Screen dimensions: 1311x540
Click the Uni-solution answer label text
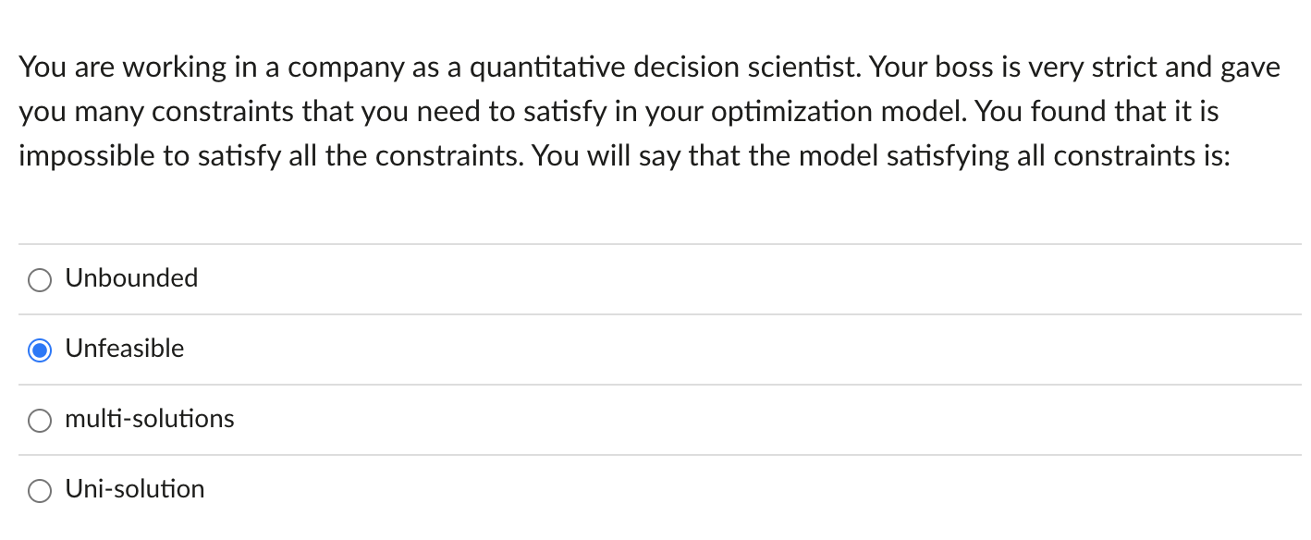point(135,488)
